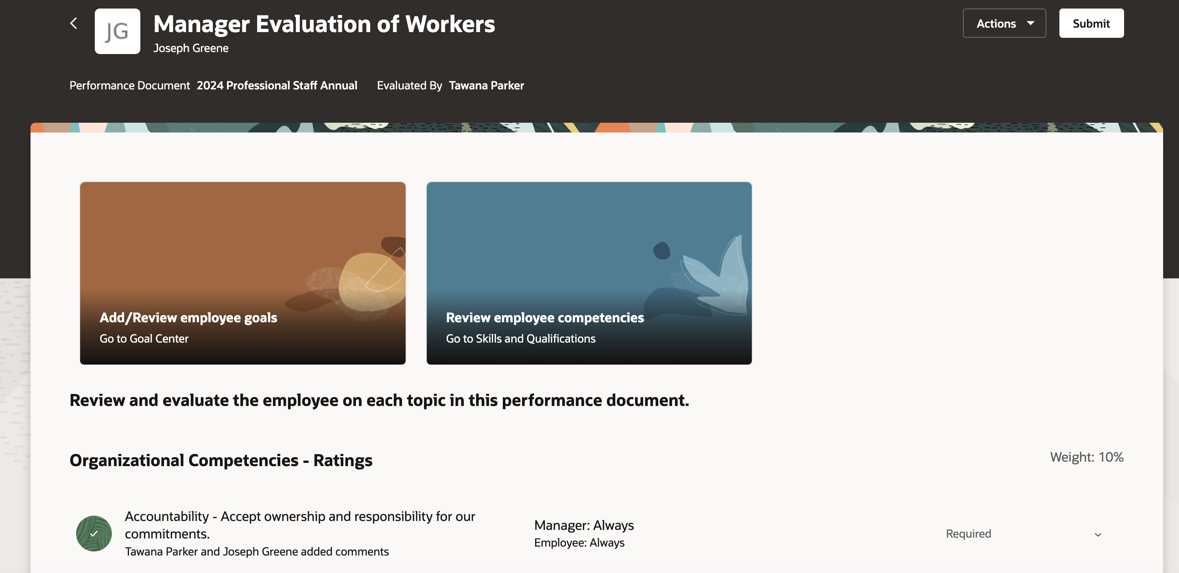The image size is (1179, 573).
Task: Click the green completion checkmark beside Accountability
Action: pyautogui.click(x=94, y=533)
